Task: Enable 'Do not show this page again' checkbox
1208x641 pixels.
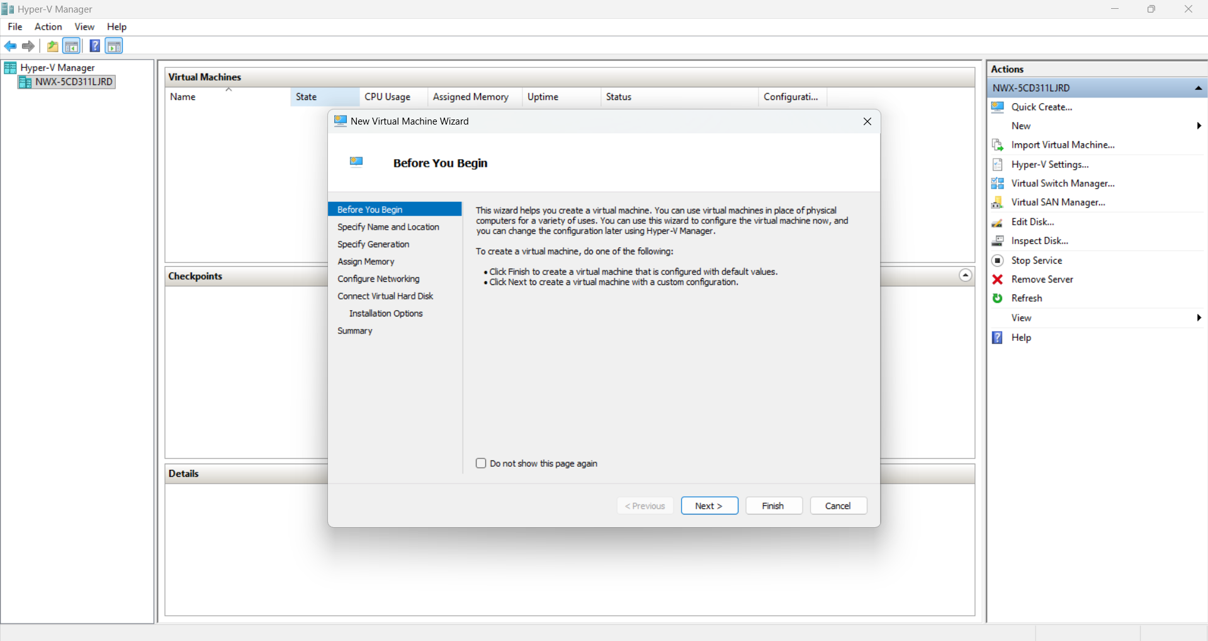Action: (x=481, y=464)
